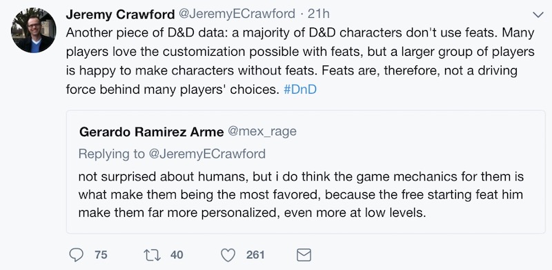The height and width of the screenshot is (270, 552).
Task: Click the reply speech bubble icon
Action: click(x=76, y=255)
